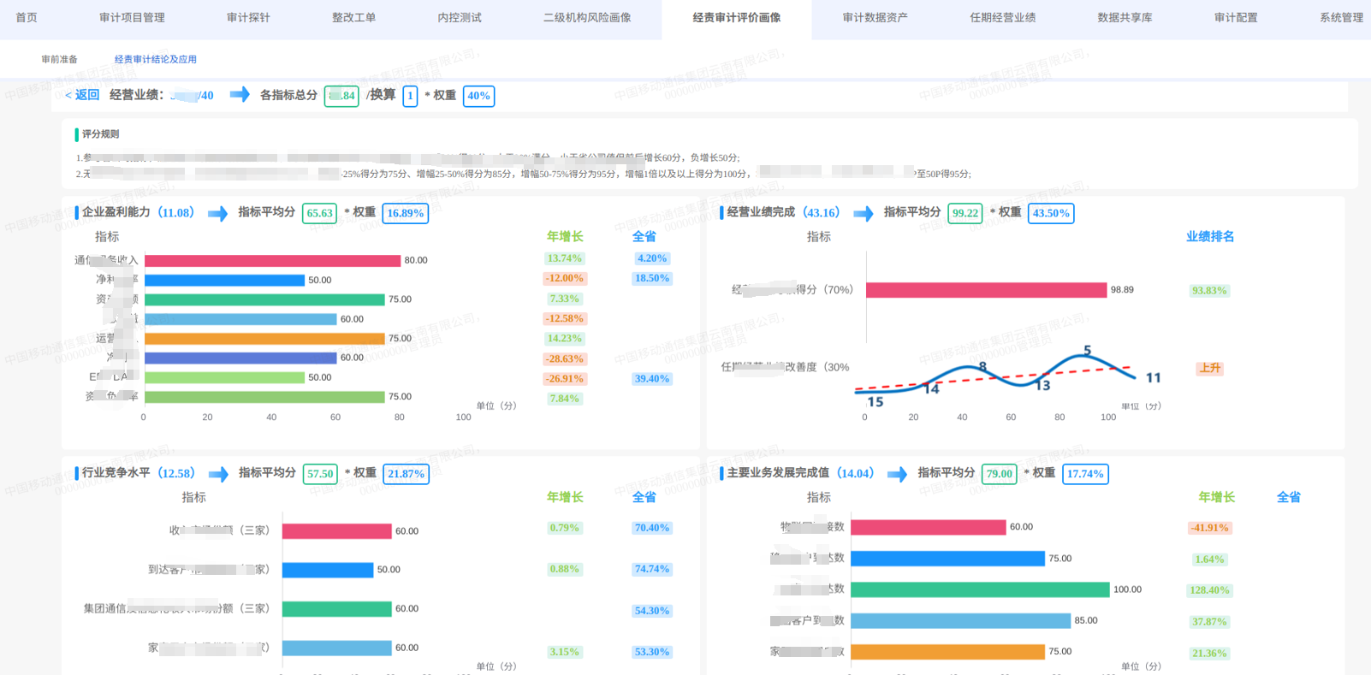Click the 主要业务发展完成值 section title
Image resolution: width=1371 pixels, height=675 pixels.
tap(778, 473)
